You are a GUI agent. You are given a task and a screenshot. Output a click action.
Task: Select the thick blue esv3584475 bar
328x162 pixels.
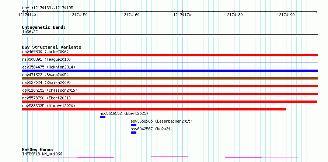coord(170,71)
